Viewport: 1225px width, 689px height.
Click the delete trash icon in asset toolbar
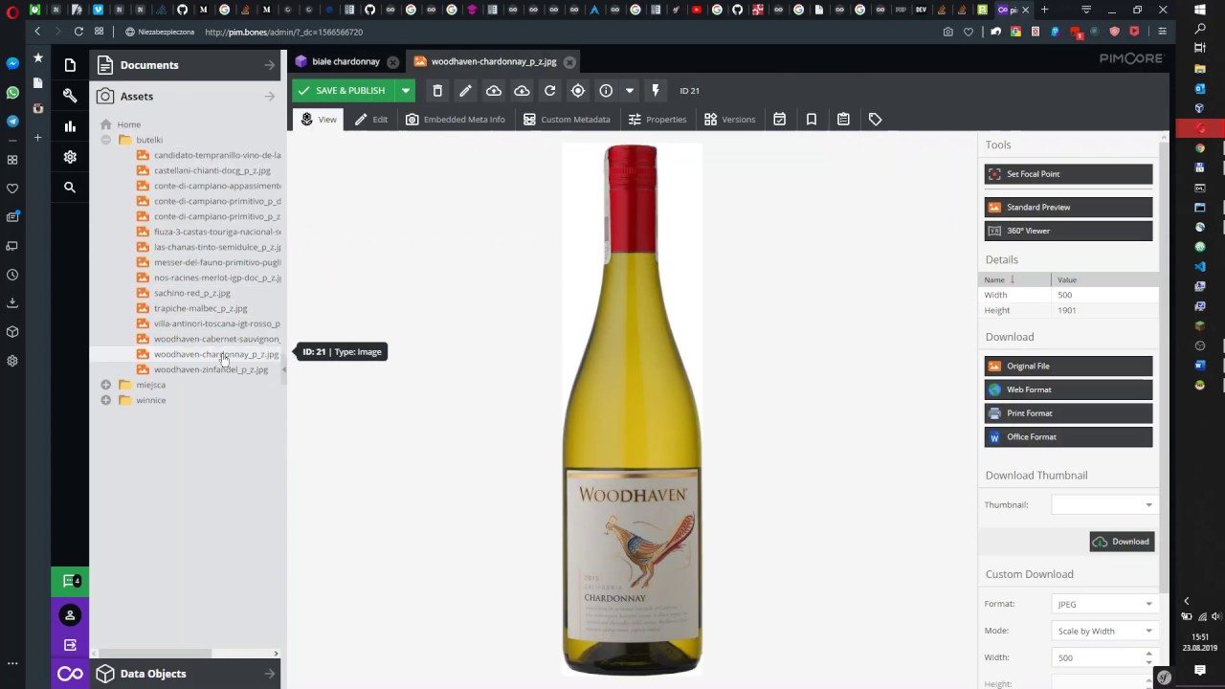tap(437, 91)
